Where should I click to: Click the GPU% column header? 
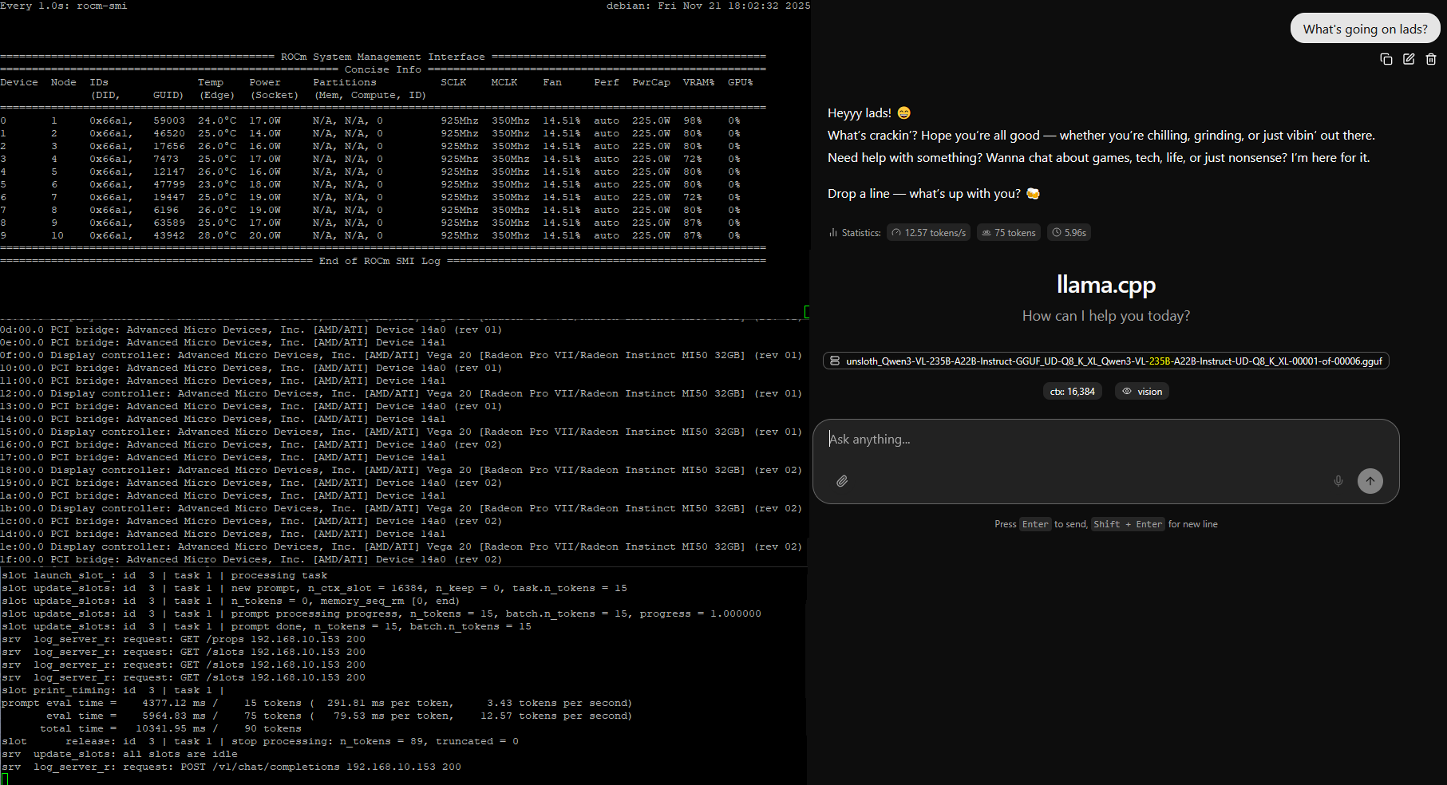click(741, 82)
